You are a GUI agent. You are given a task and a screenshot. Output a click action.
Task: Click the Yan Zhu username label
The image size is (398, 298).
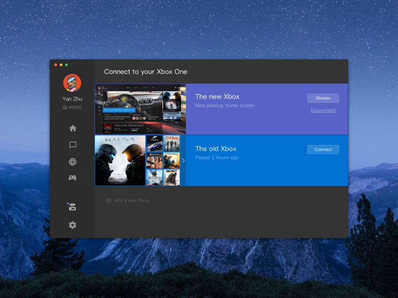[72, 99]
